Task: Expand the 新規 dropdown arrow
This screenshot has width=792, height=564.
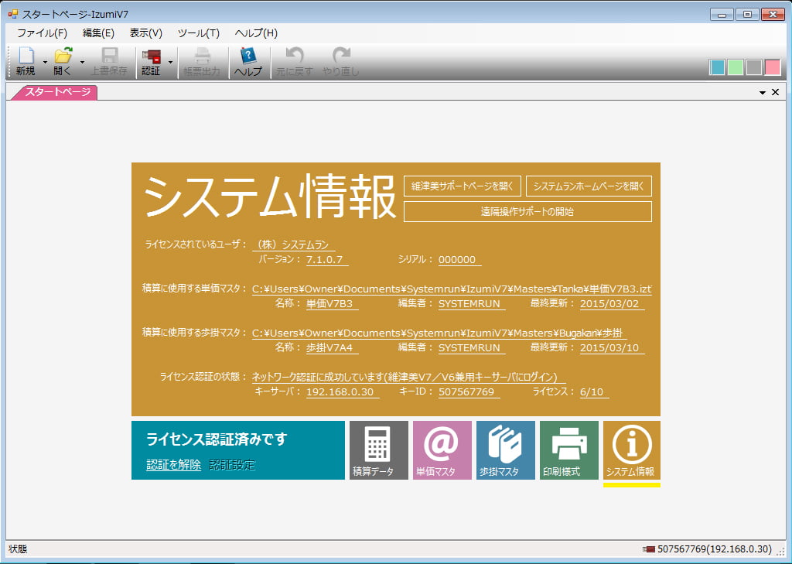Action: [x=44, y=62]
